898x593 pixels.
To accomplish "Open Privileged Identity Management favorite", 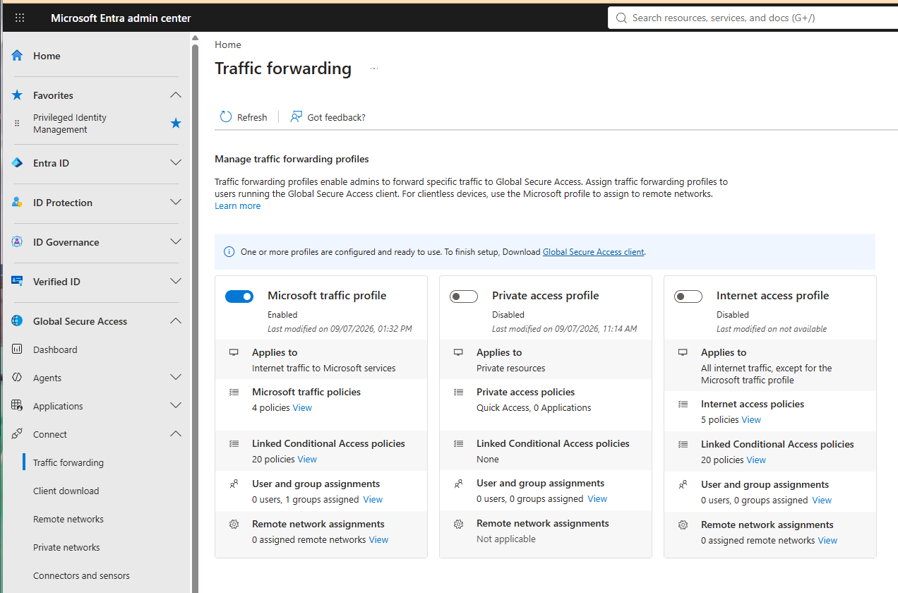I will (x=70, y=124).
